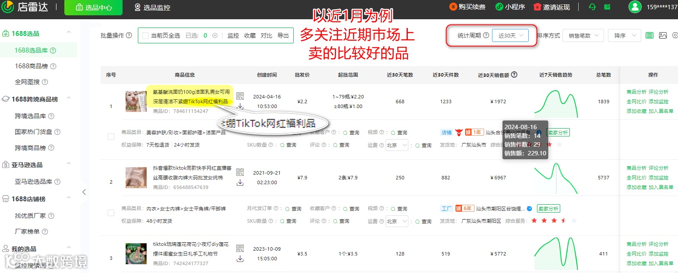
Task: Switch to 选品监控 tab
Action: [152, 7]
